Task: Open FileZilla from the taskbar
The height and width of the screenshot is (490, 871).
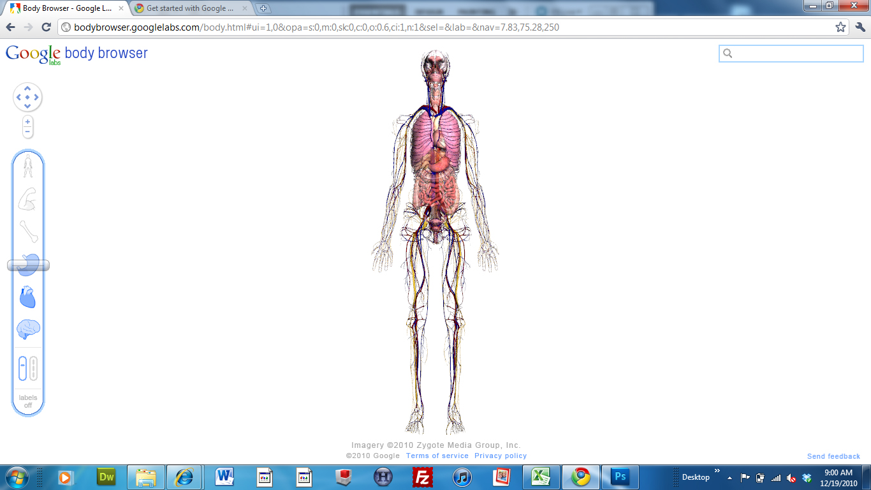Action: (422, 477)
